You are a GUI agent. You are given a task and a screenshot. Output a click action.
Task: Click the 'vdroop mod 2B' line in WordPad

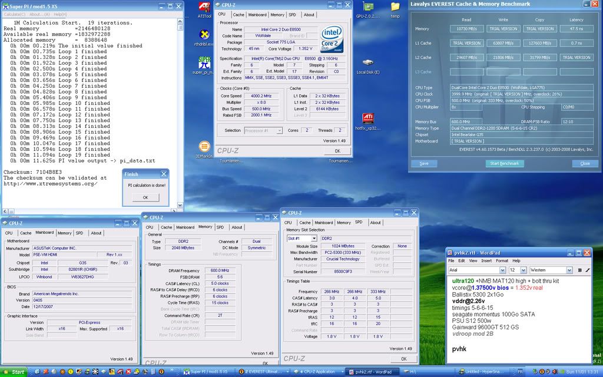[x=473, y=333]
